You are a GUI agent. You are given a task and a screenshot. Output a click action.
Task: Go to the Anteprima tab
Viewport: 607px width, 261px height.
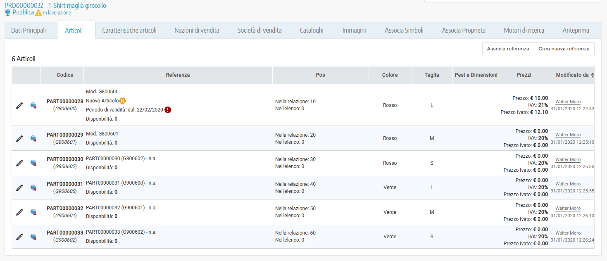576,31
